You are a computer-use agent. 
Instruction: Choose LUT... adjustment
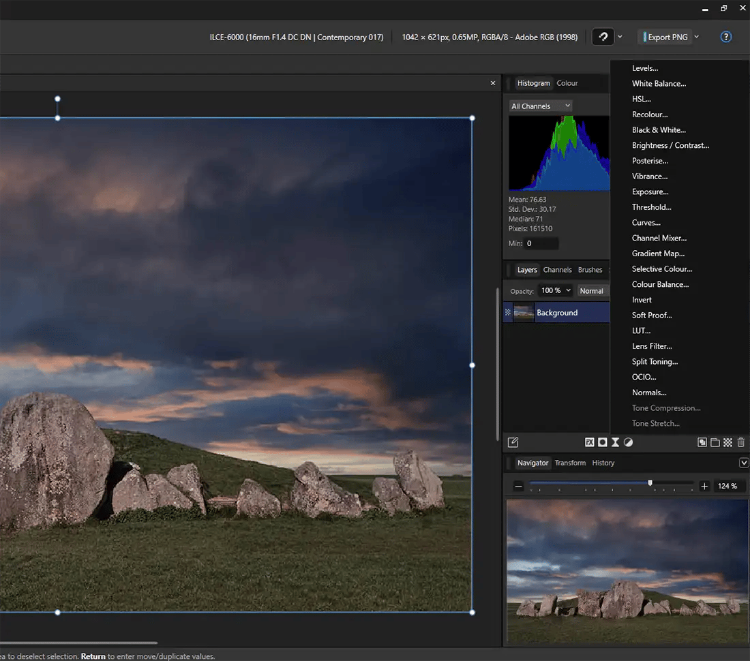641,330
